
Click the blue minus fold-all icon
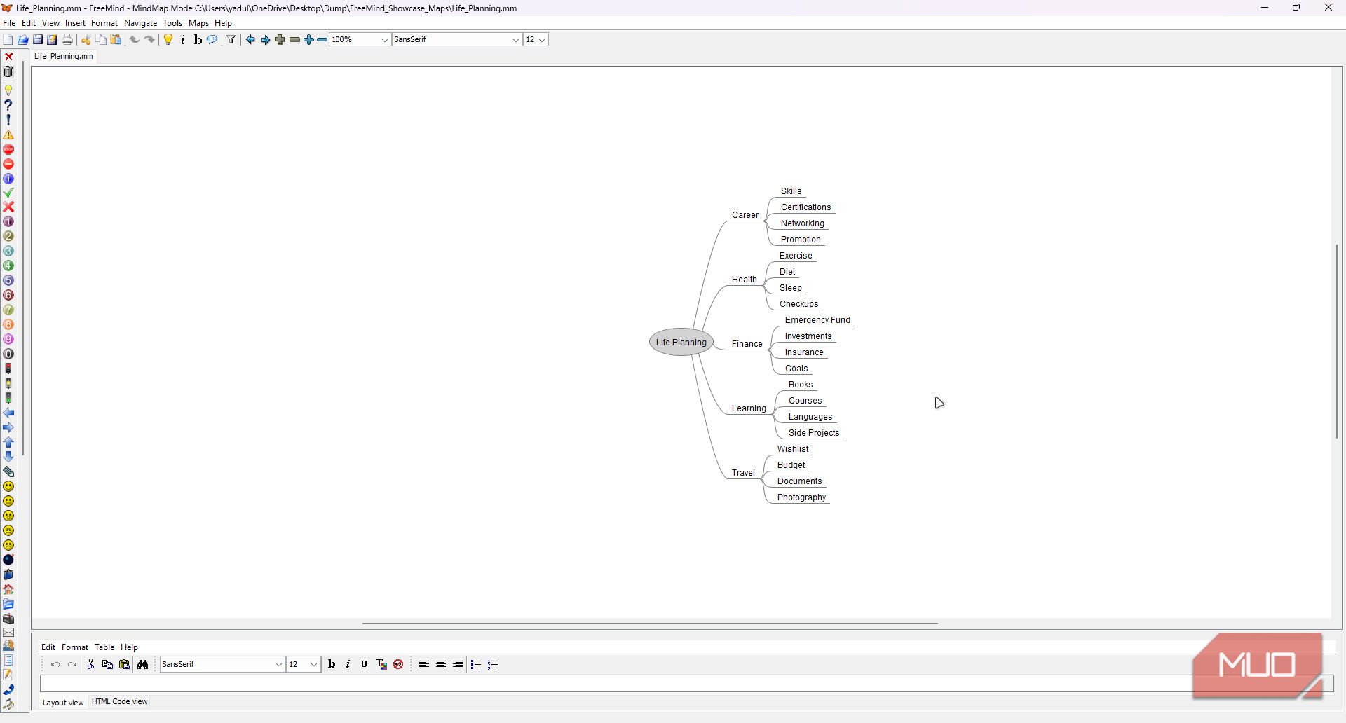(322, 40)
